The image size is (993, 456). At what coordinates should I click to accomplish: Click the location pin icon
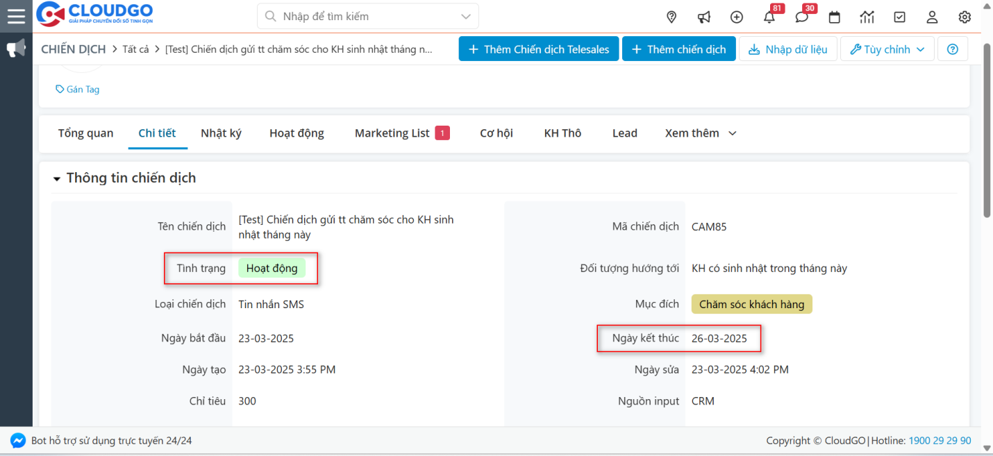[x=671, y=17]
